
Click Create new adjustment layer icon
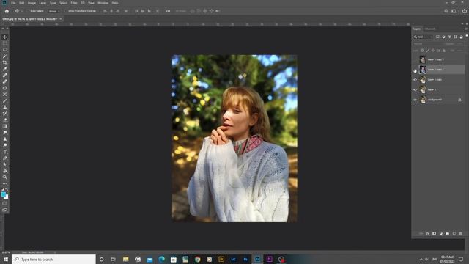(x=441, y=233)
